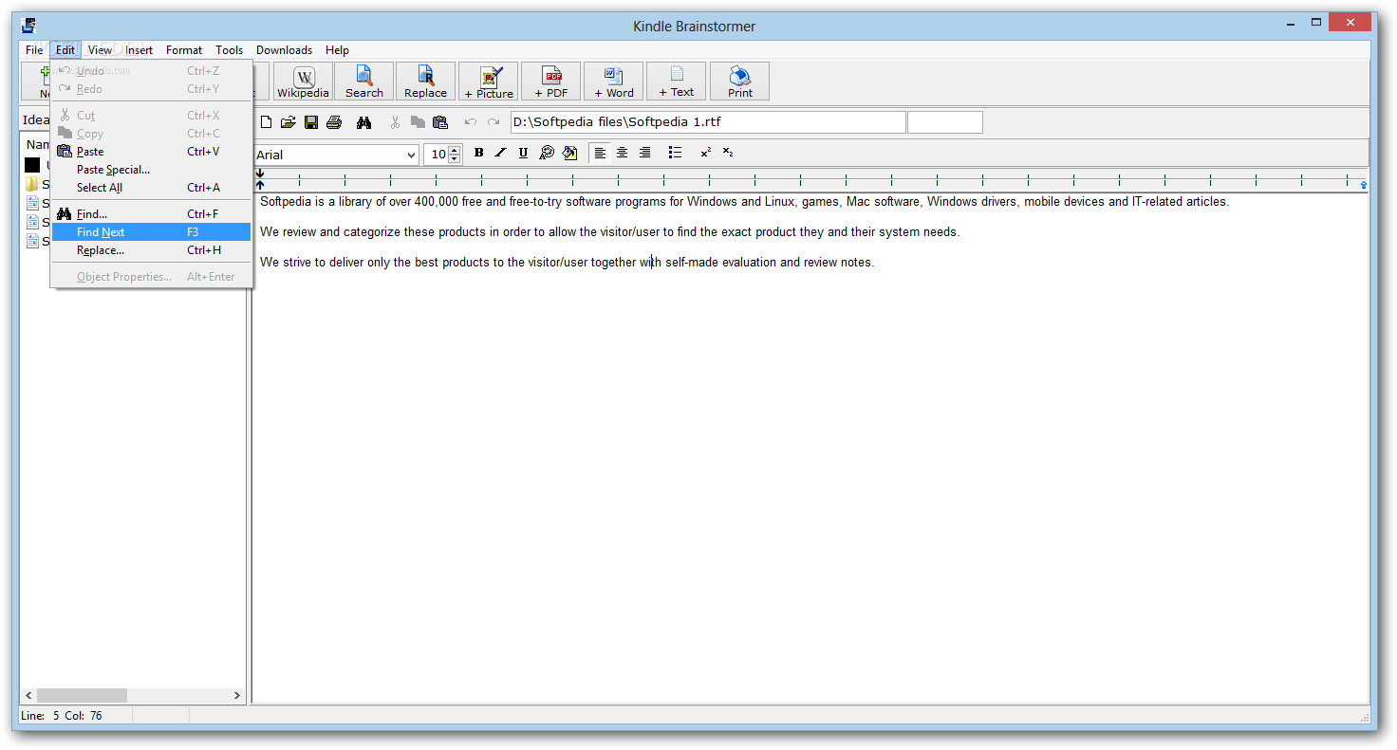The image size is (1397, 750).
Task: Choose Paste Special... from the menu
Action: [x=152, y=170]
